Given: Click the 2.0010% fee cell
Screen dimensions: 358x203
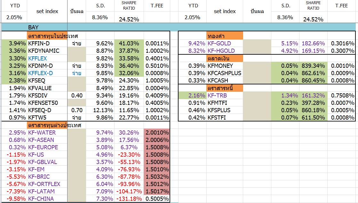Looking at the screenshot, I should tap(157, 133).
